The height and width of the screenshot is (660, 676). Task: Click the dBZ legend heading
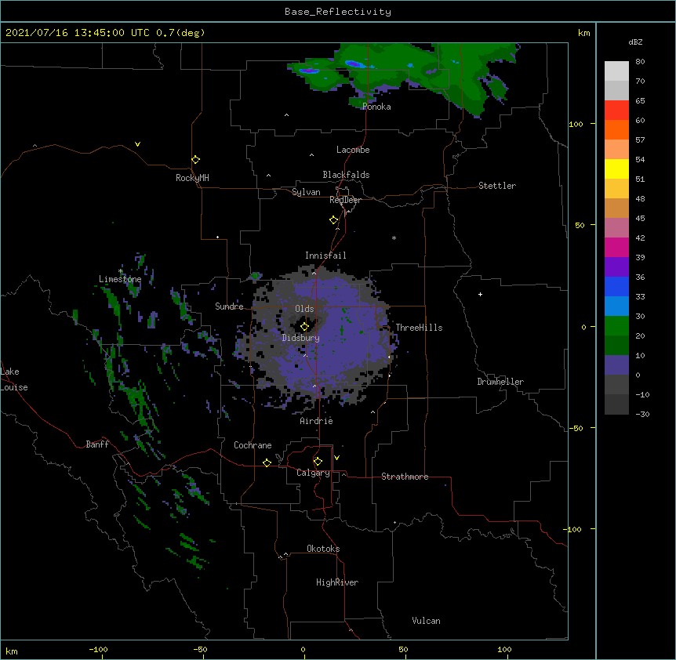(635, 42)
